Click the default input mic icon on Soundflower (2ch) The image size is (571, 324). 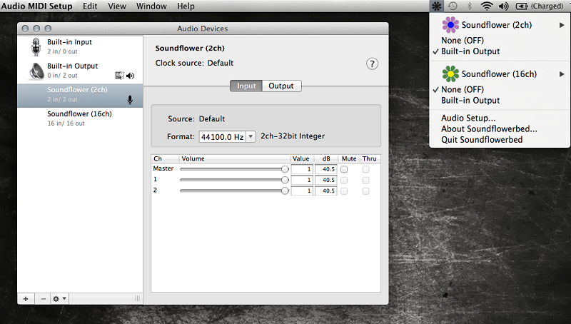coord(130,100)
